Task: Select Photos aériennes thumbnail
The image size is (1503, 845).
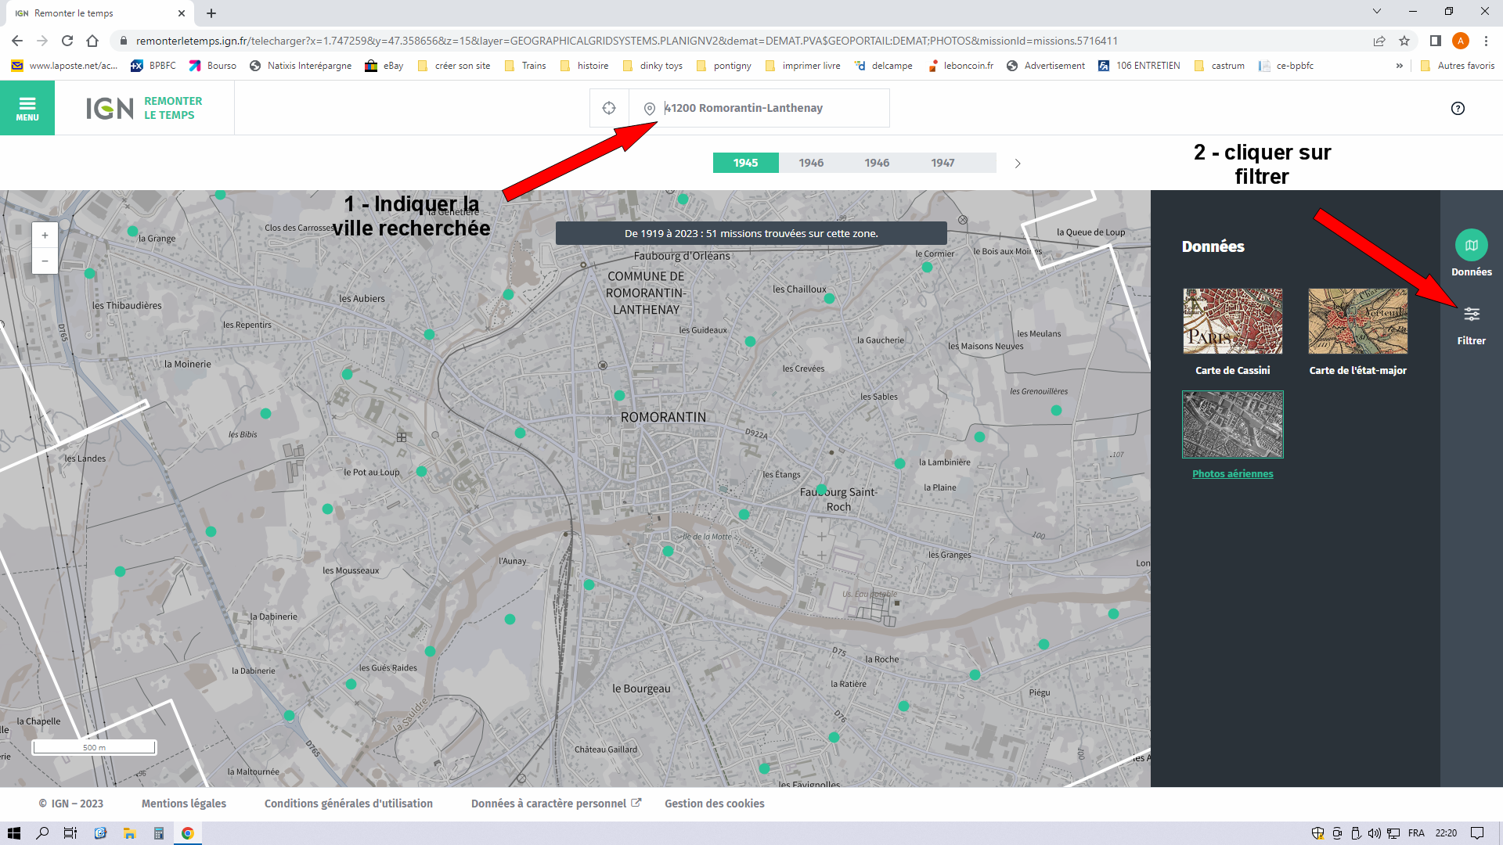Action: [1233, 424]
